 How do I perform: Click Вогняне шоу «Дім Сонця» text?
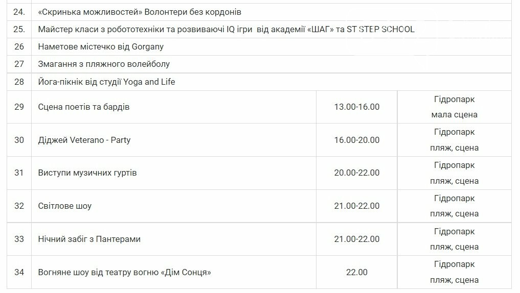124,272
